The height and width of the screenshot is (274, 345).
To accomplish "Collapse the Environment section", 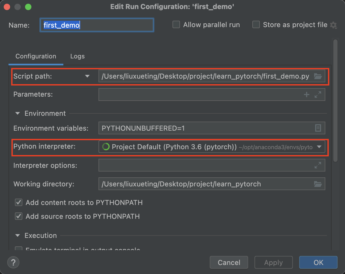I will click(x=18, y=113).
